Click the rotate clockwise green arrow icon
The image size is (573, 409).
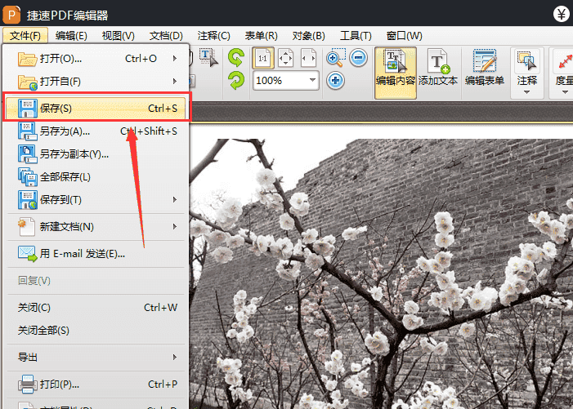pos(236,80)
